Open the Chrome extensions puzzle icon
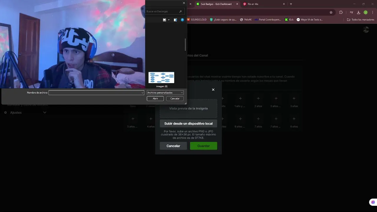Viewport: 377px width, 212px height. click(x=341, y=12)
